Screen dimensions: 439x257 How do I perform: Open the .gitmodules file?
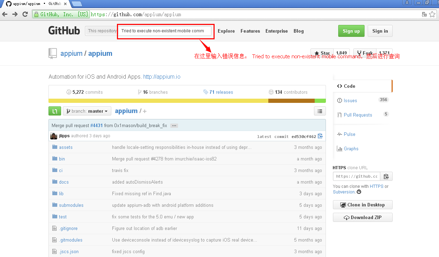71,240
